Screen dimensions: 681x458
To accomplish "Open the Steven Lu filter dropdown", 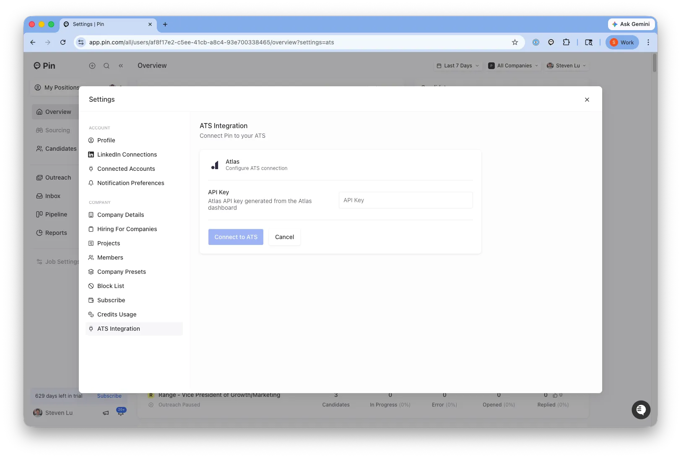I will 567,66.
